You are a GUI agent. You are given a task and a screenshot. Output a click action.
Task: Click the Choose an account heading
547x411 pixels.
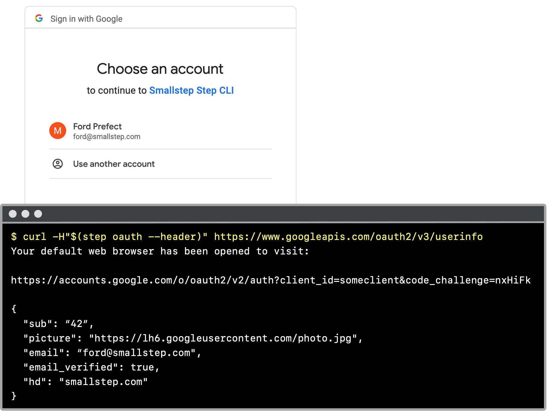point(160,69)
